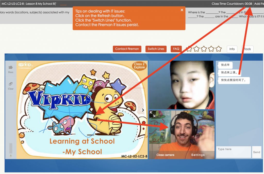Click the objective text "(locations, subjects) associated with my"
Image resolution: width=264 pixels, height=174 pixels.
point(42,12)
